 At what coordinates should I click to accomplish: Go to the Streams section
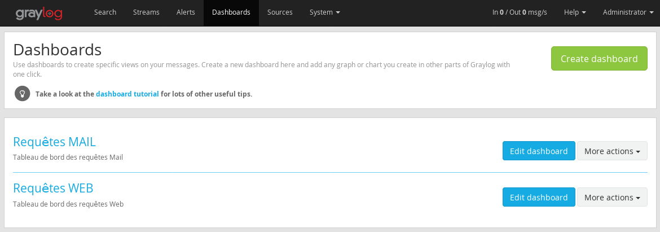[x=146, y=12]
